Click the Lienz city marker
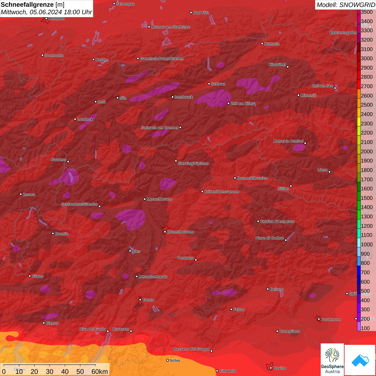The width and height of the screenshot is (376, 376). (330, 172)
